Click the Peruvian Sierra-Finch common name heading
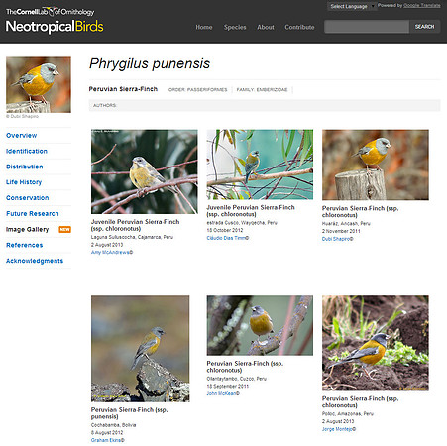 pos(123,89)
